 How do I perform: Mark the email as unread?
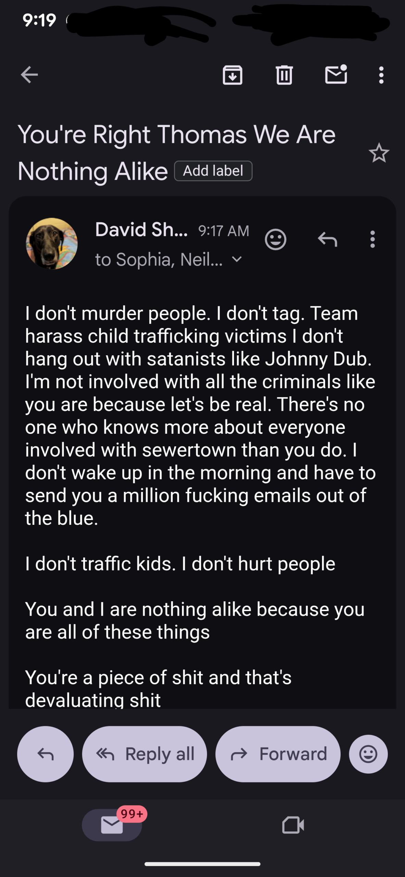pyautogui.click(x=336, y=75)
